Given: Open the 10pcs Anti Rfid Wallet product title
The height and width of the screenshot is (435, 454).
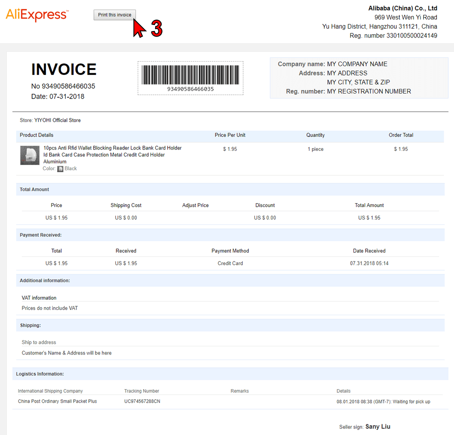Looking at the screenshot, I should click(x=112, y=155).
